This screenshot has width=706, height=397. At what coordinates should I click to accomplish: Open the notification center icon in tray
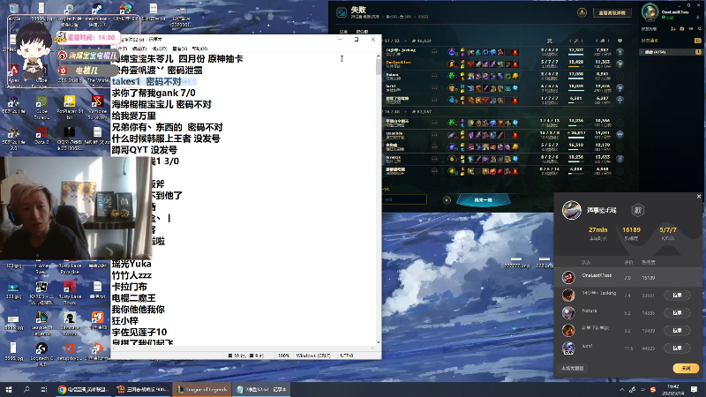coord(694,389)
